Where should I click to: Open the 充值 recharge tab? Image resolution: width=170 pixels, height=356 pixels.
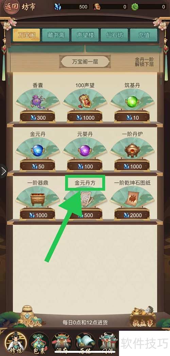(x=143, y=35)
